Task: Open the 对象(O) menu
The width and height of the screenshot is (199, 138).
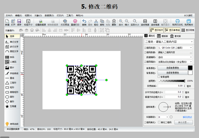Action: point(38,16)
